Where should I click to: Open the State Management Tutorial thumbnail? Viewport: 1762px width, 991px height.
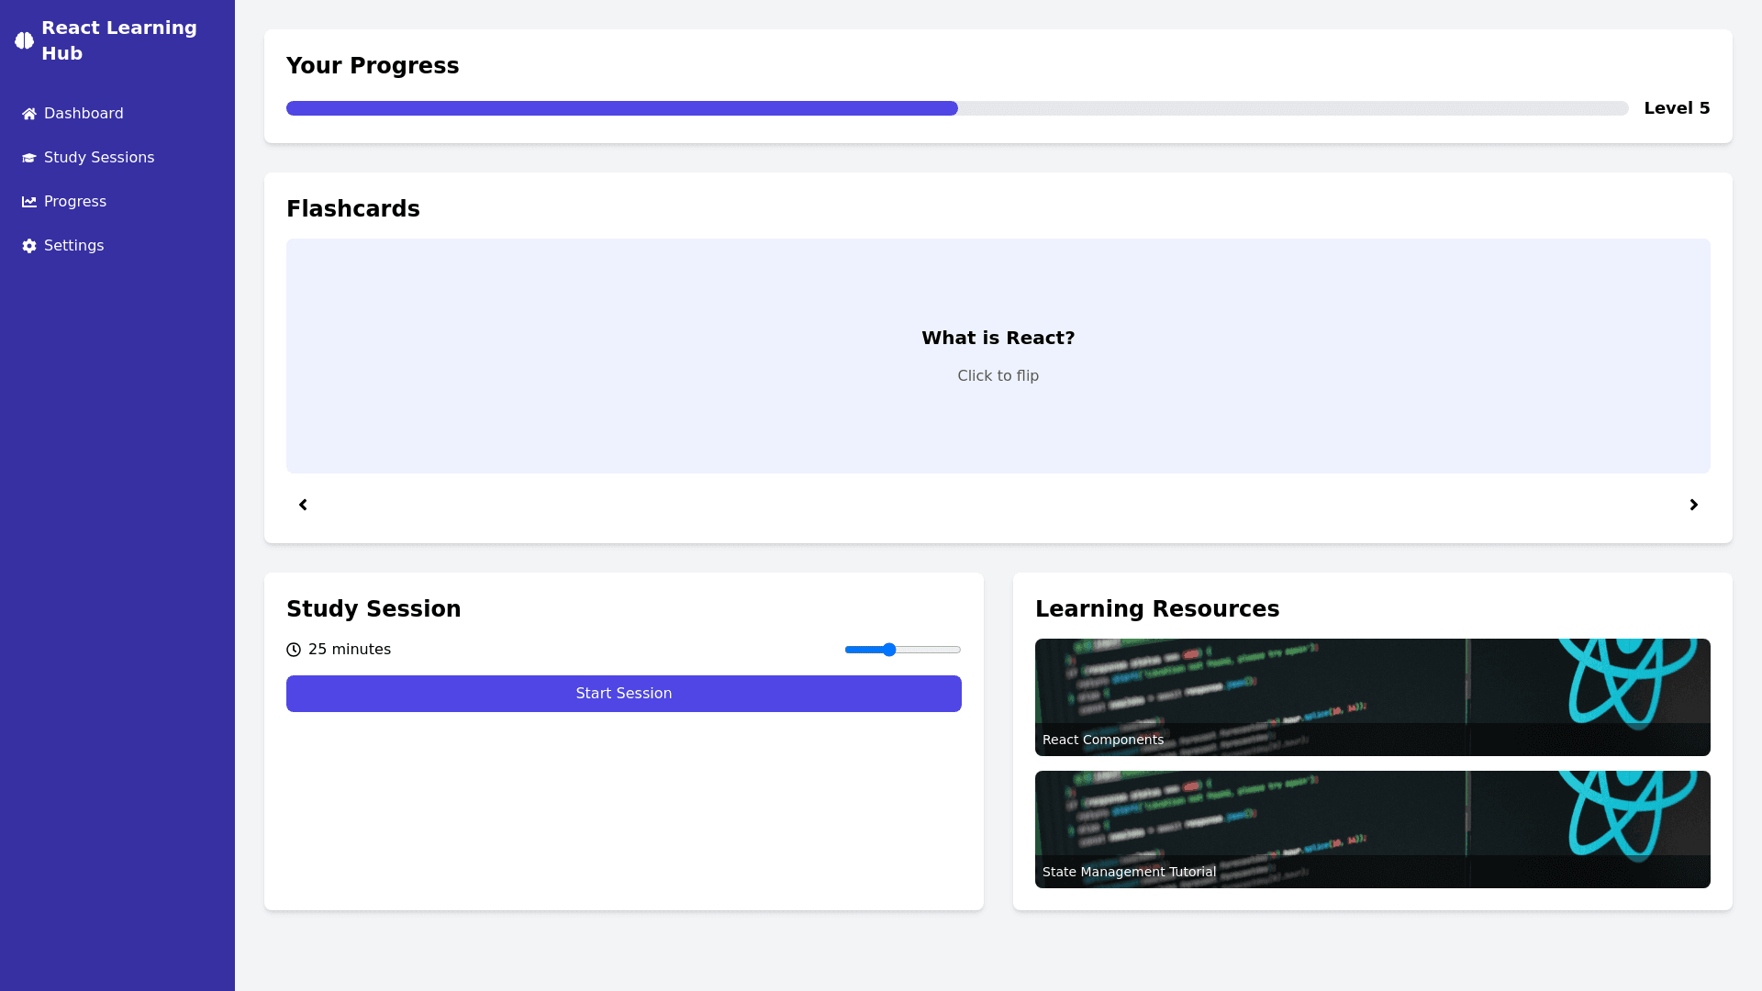click(1372, 829)
